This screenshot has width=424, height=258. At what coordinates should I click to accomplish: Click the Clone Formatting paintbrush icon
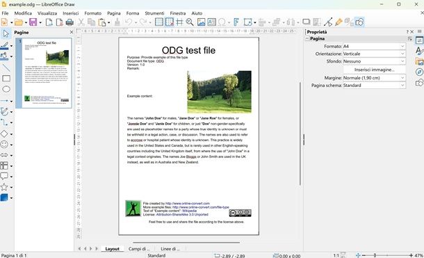(x=117, y=22)
